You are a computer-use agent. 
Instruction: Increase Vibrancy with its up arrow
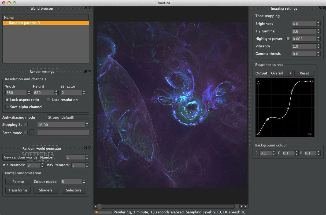coord(318,45)
